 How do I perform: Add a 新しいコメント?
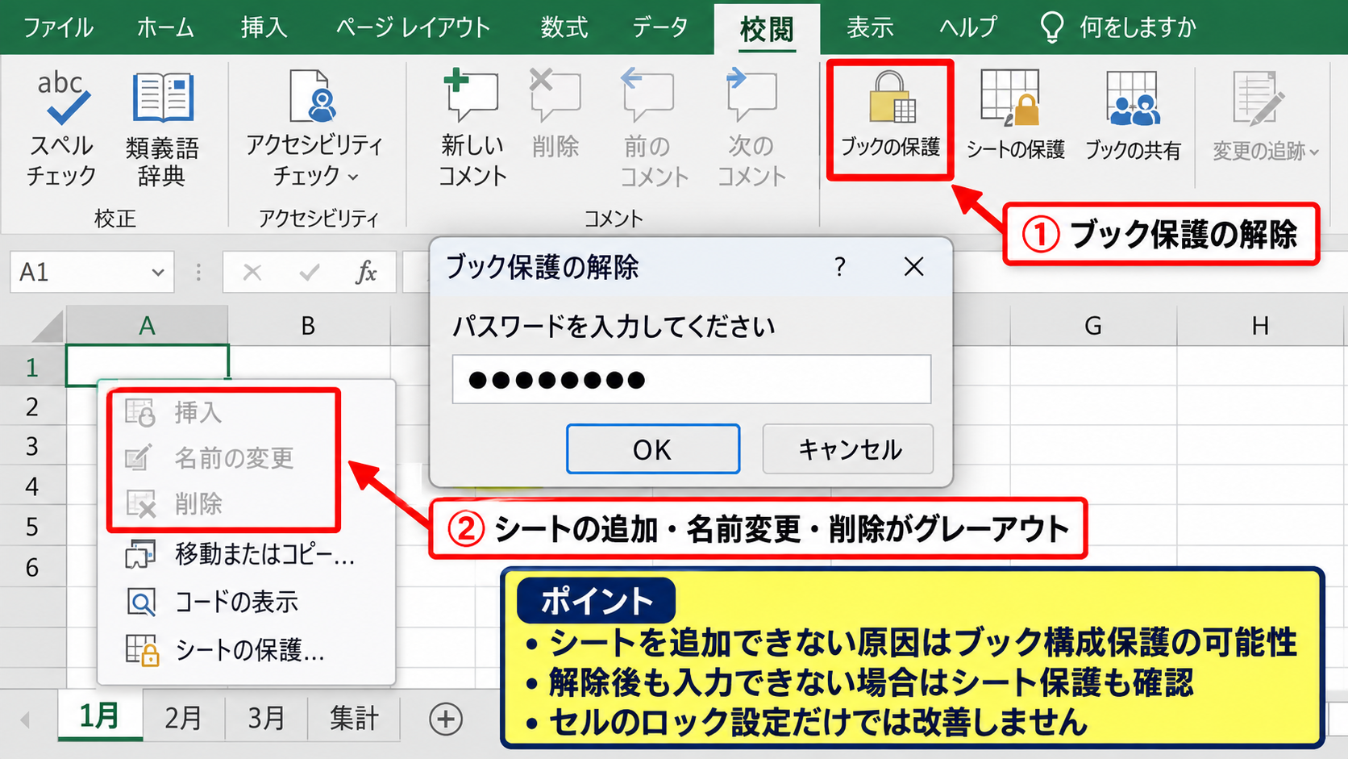point(472,129)
